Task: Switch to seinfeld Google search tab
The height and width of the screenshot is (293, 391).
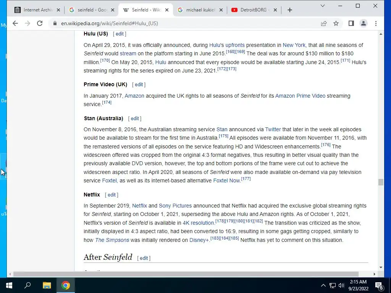Action: 92,10
